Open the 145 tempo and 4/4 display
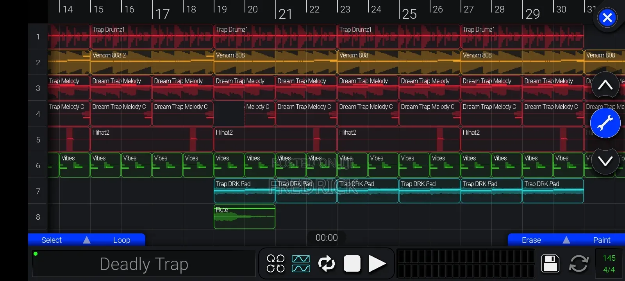 point(609,264)
